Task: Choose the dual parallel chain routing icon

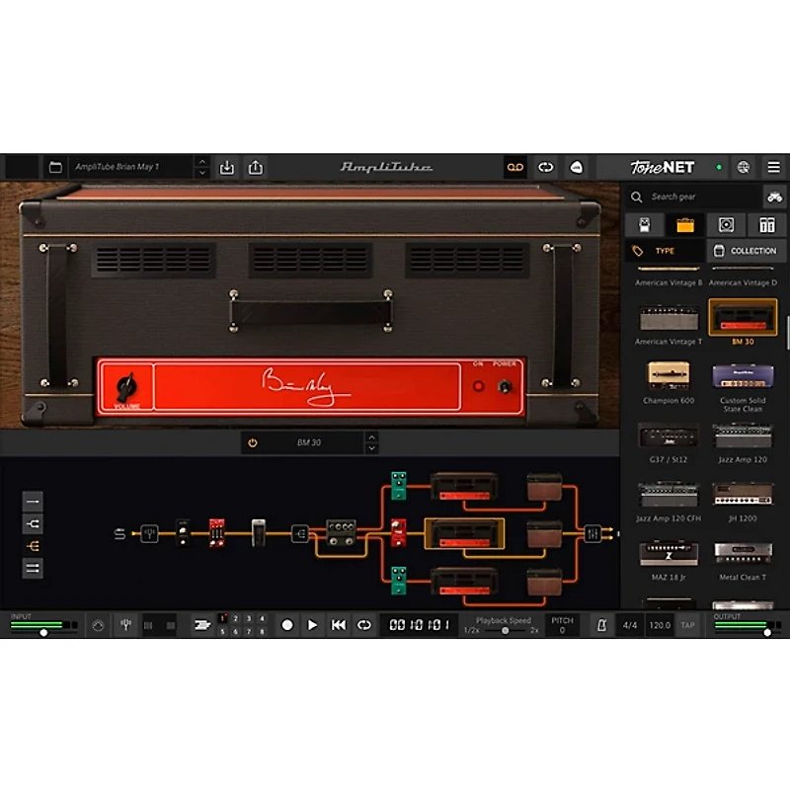Action: point(33,569)
